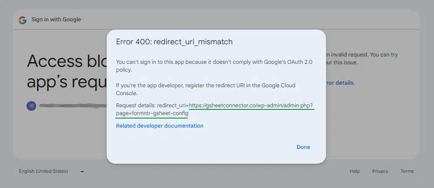
Task: Open the Terms footer link
Action: pyautogui.click(x=407, y=171)
